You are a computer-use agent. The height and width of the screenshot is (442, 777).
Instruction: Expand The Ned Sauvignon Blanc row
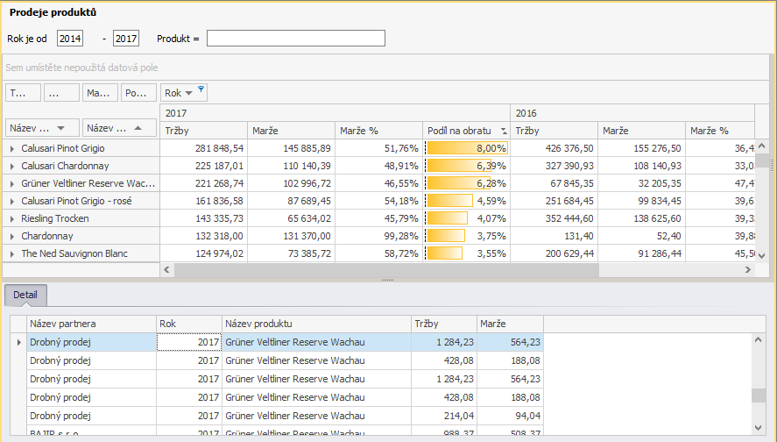(12, 253)
